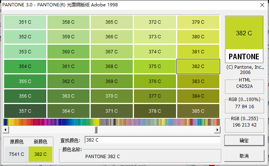Click the rainbow color spectrum strip

point(111,122)
